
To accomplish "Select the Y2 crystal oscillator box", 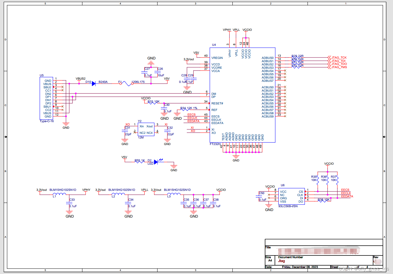I will [146, 130].
